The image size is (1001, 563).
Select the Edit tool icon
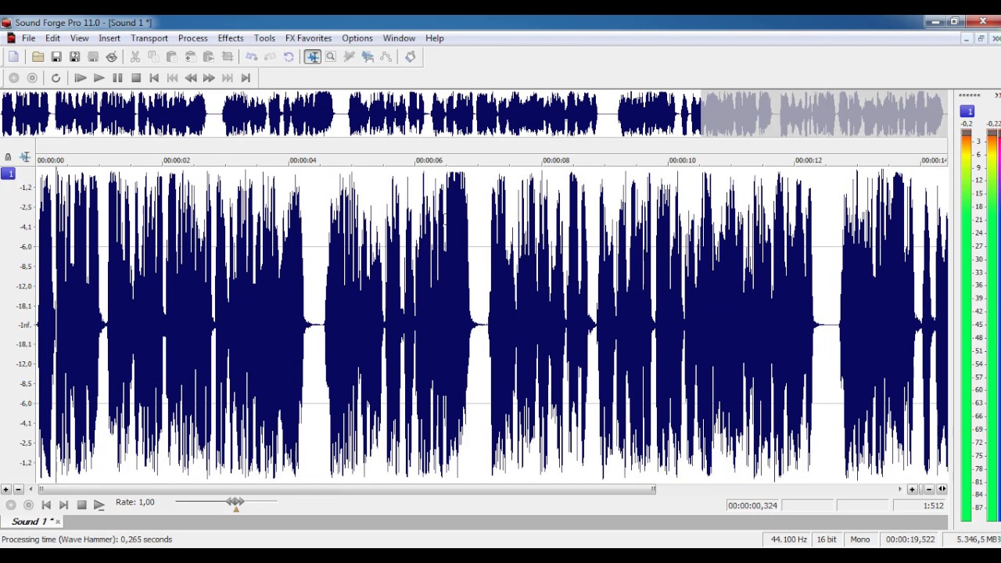[313, 57]
